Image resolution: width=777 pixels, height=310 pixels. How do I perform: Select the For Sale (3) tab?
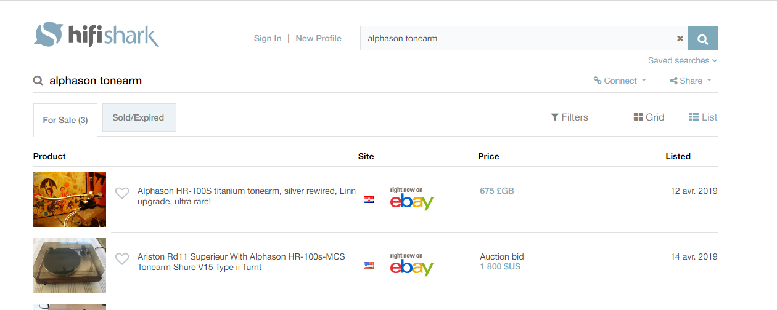65,120
